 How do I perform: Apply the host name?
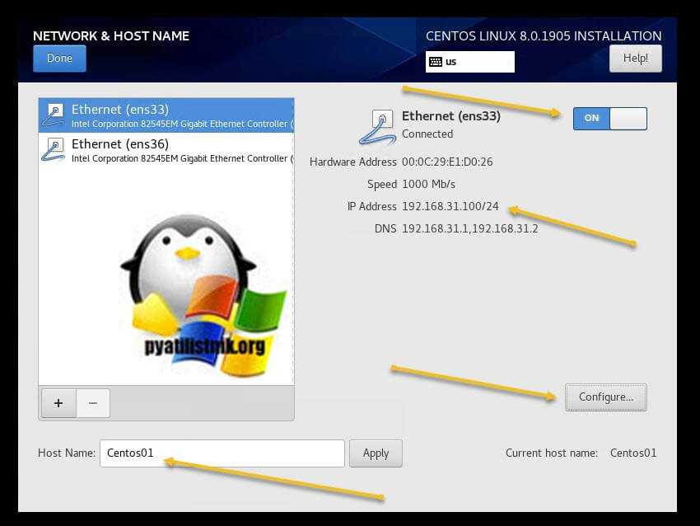coord(376,453)
